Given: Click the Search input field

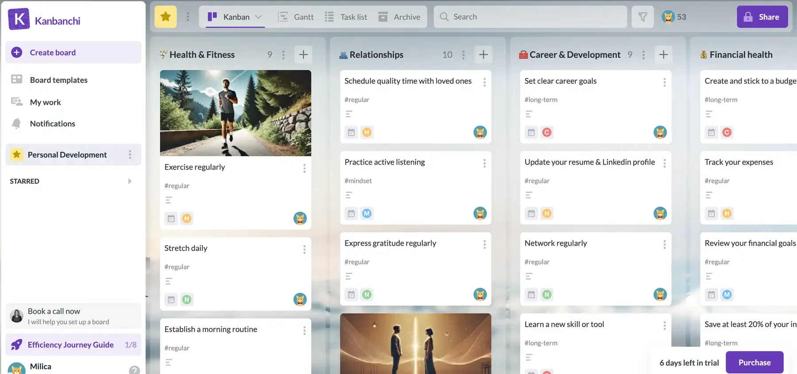Looking at the screenshot, I should point(530,17).
